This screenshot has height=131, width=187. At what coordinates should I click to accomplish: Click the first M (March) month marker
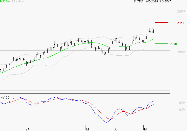(x=87, y=129)
